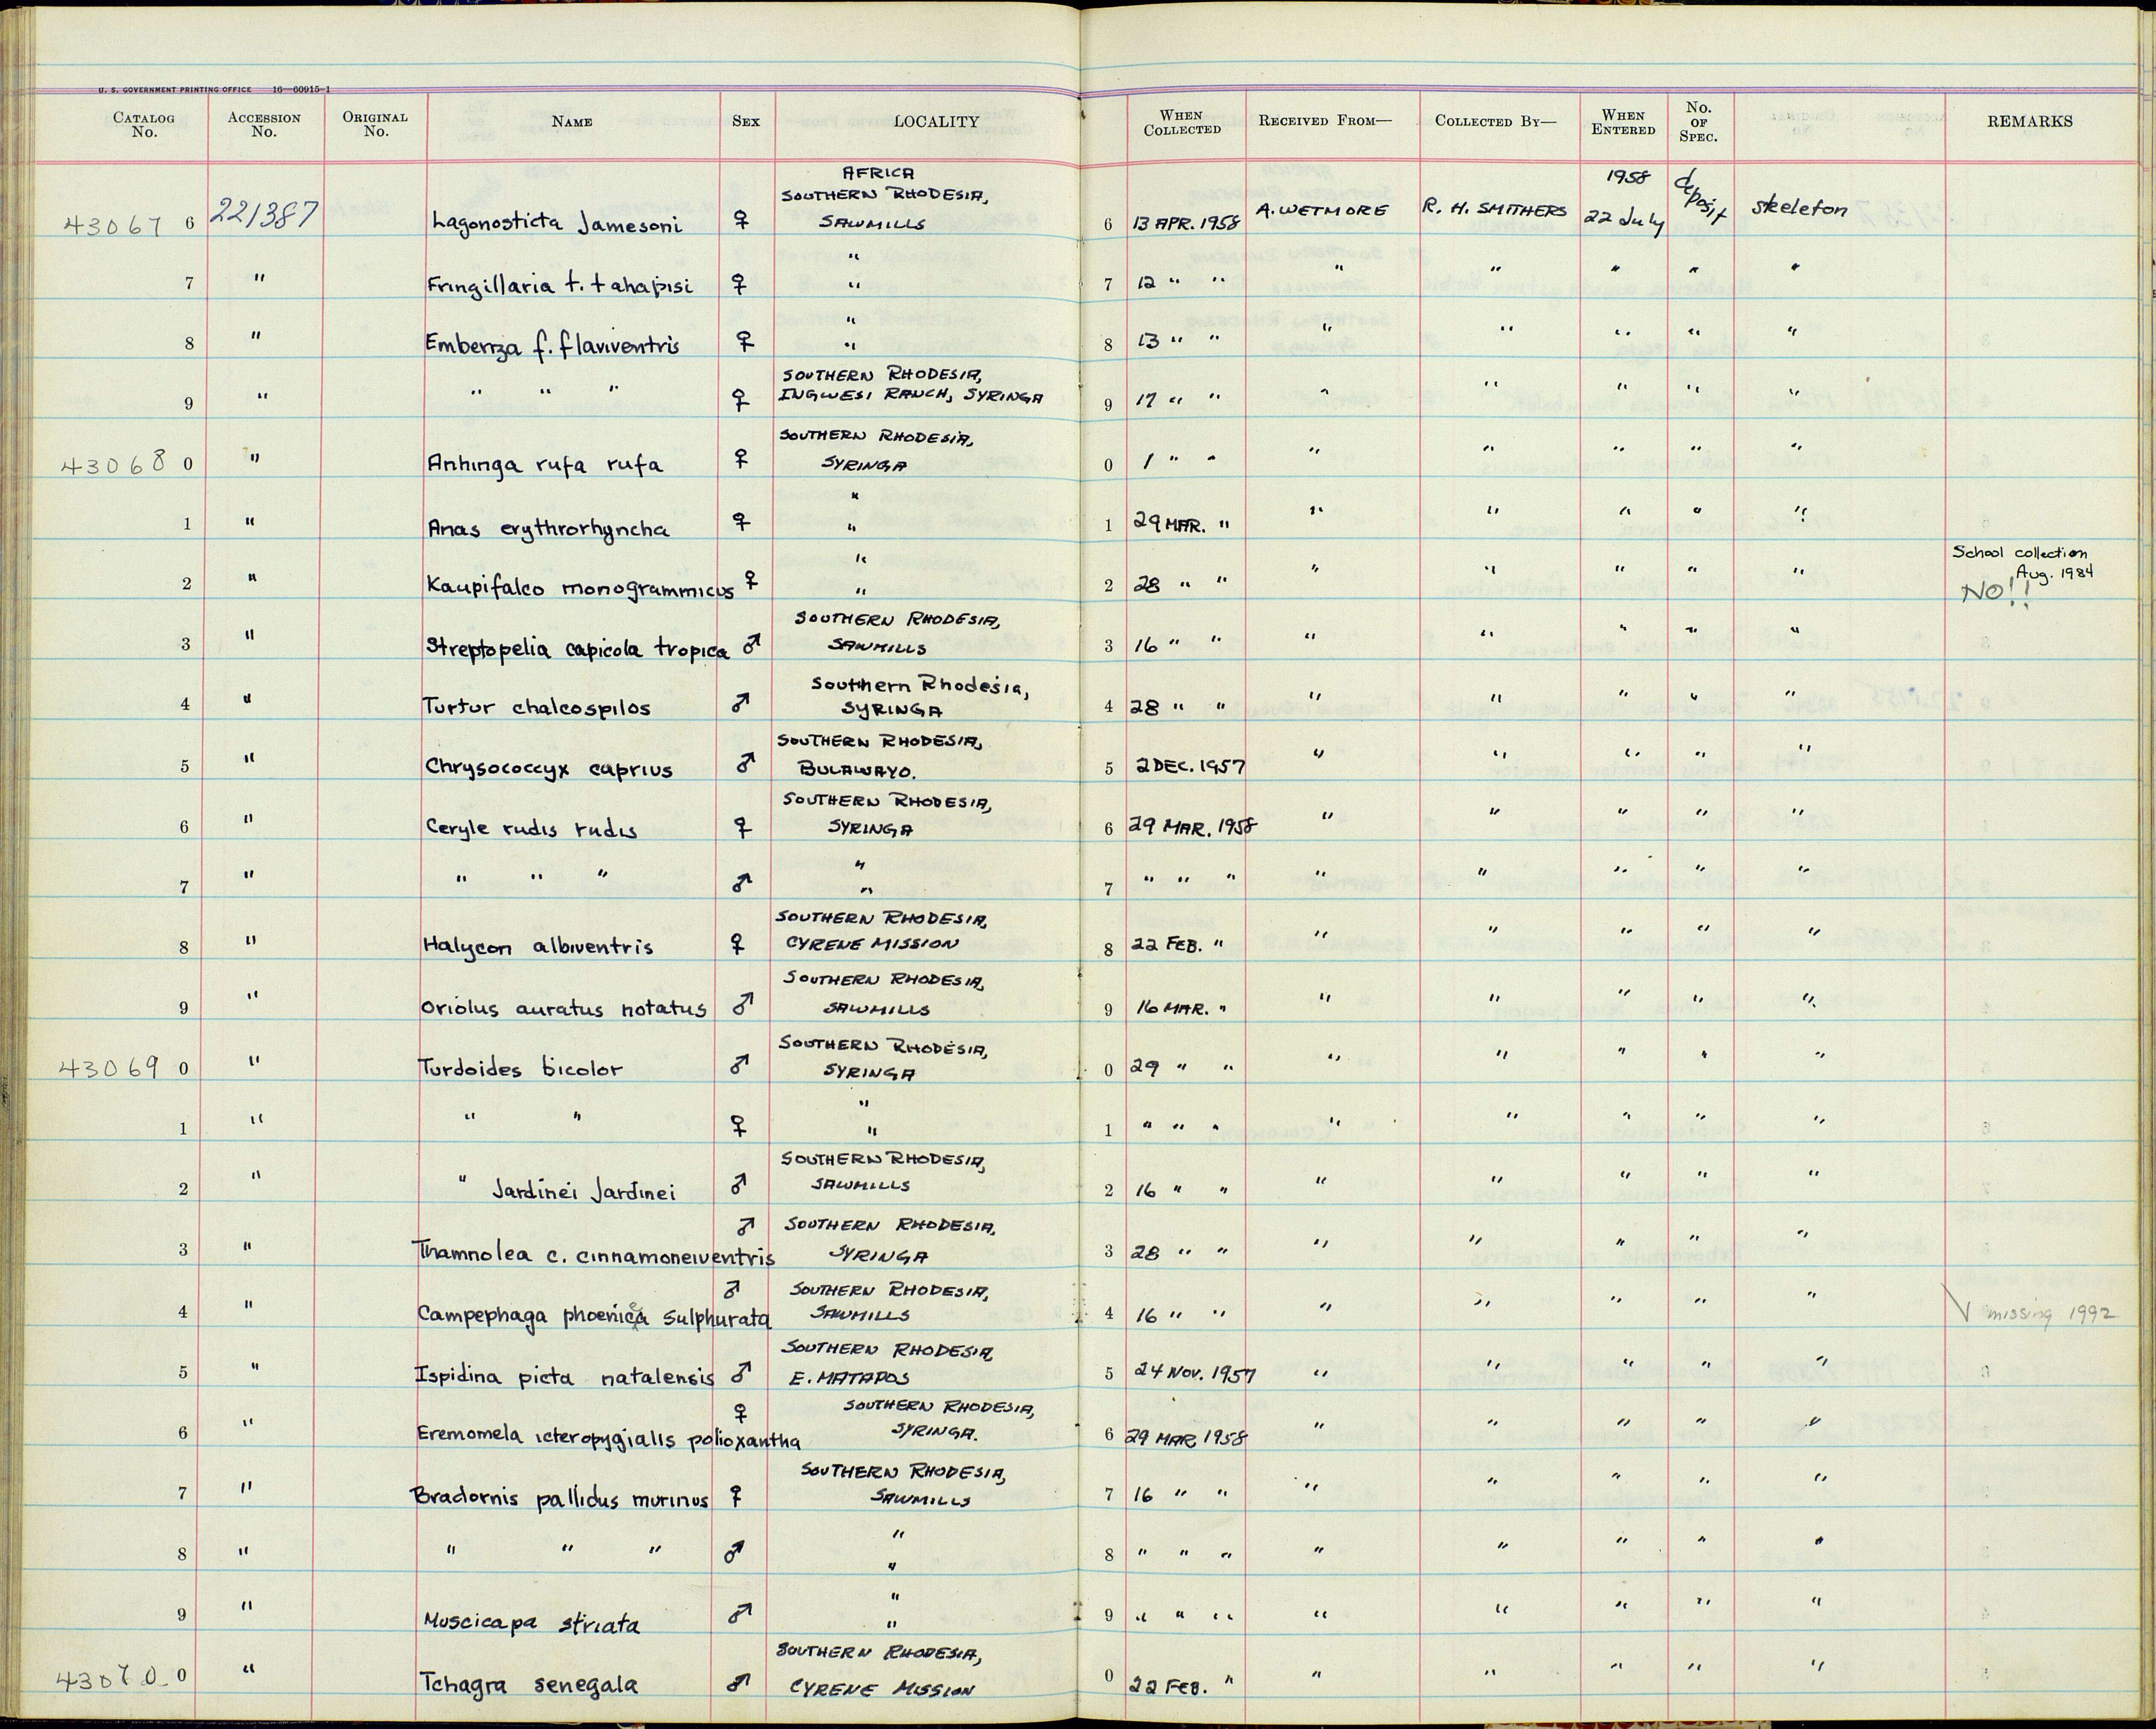Image resolution: width=2156 pixels, height=1729 pixels.
Task: Click the 'REMARKS' column header
Action: click(2030, 122)
